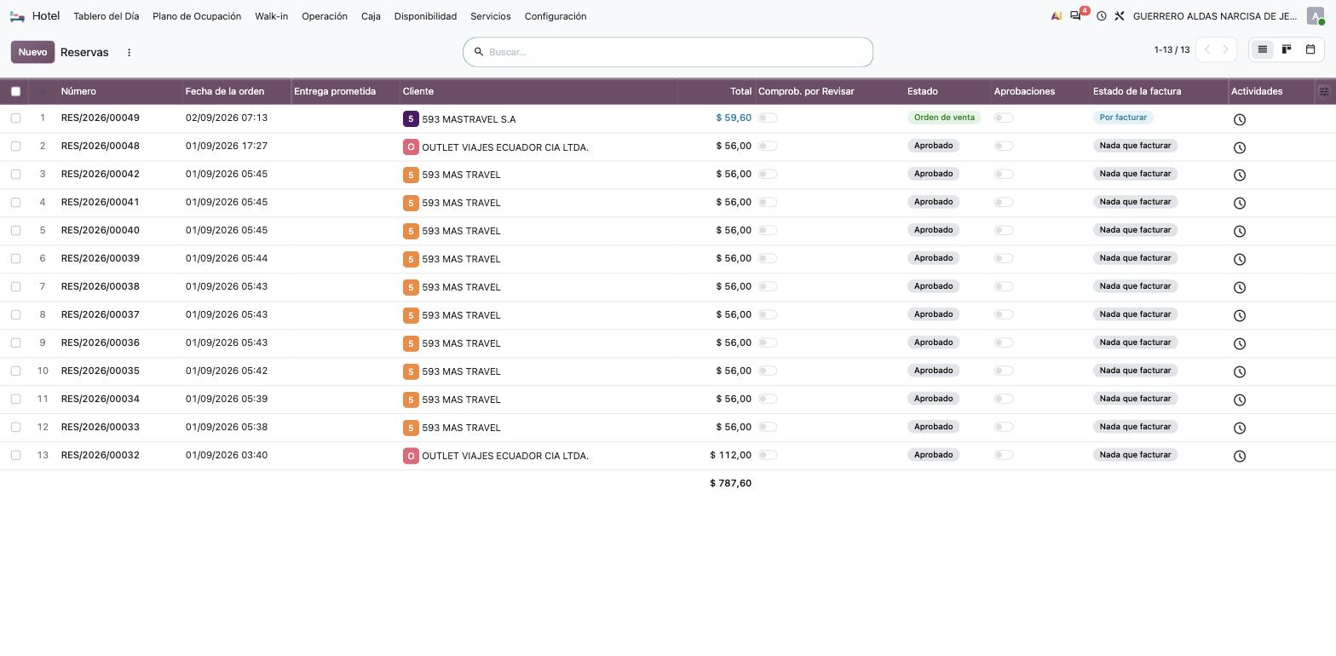The image size is (1336, 656).
Task: Open the Servicios menu
Action: (491, 16)
